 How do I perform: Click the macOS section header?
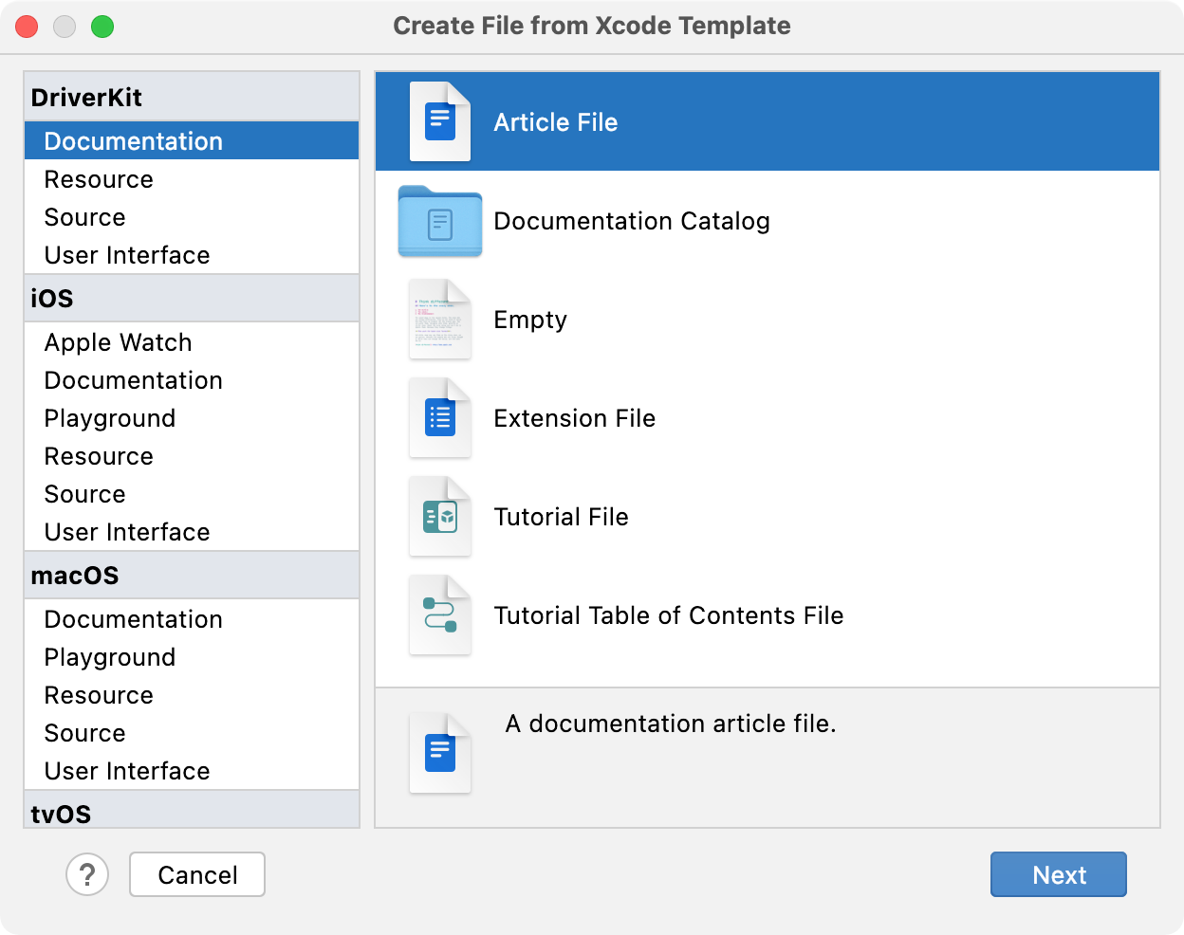pos(75,576)
